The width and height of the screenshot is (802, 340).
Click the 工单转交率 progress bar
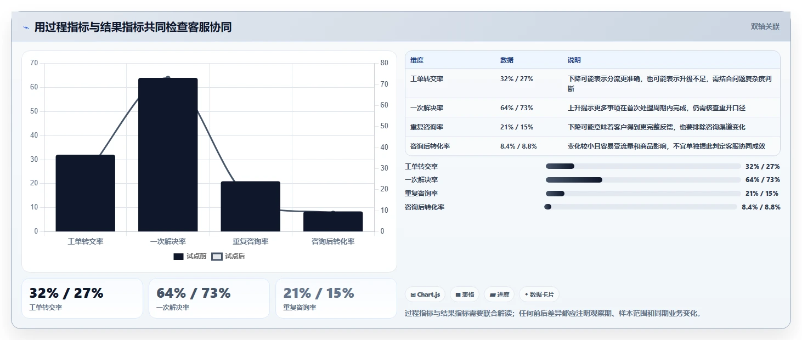[643, 166]
